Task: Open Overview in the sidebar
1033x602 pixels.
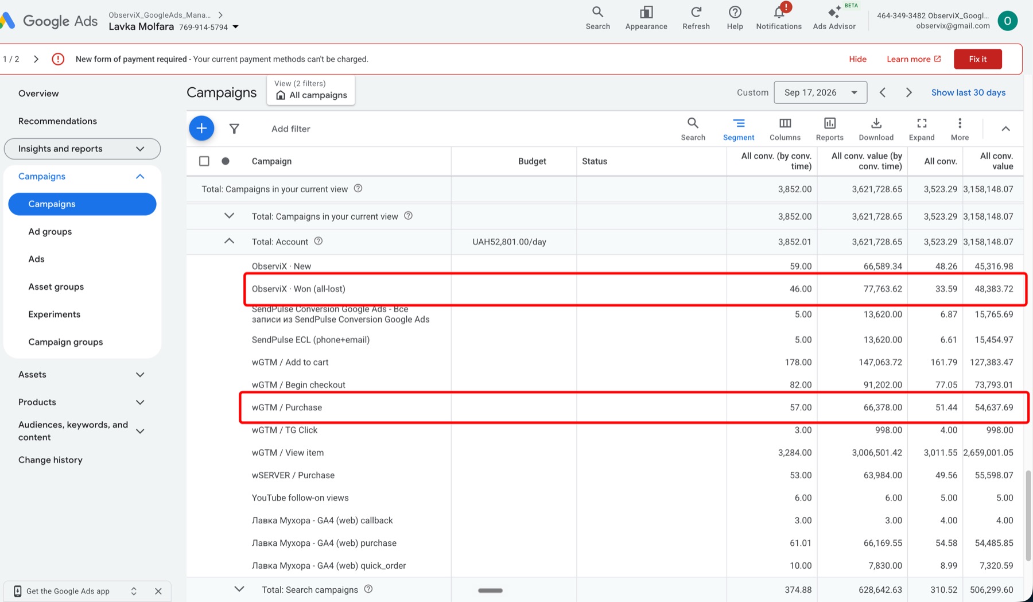Action: (38, 94)
